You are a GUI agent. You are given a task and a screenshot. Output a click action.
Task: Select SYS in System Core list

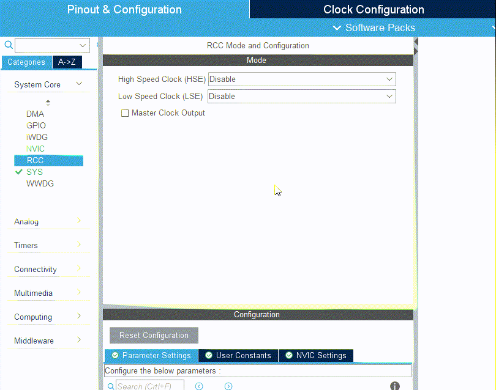(x=34, y=172)
